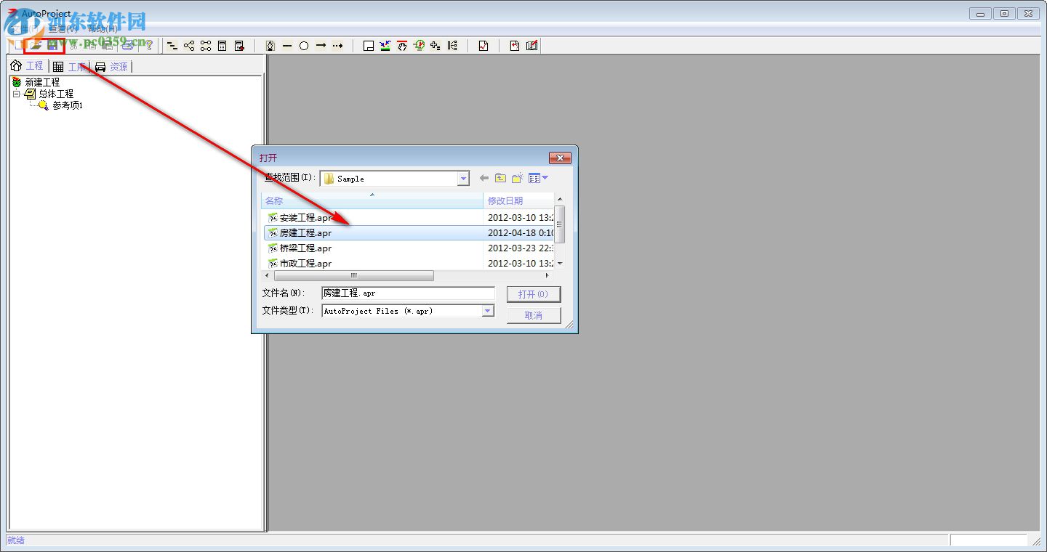The height and width of the screenshot is (552, 1047).
Task: Open the Views menu dropdown in the dialog
Action: click(543, 178)
